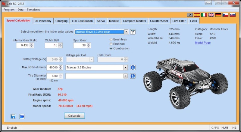
Task: Increase Spur Gear value with up arrow
Action: tap(89, 44)
